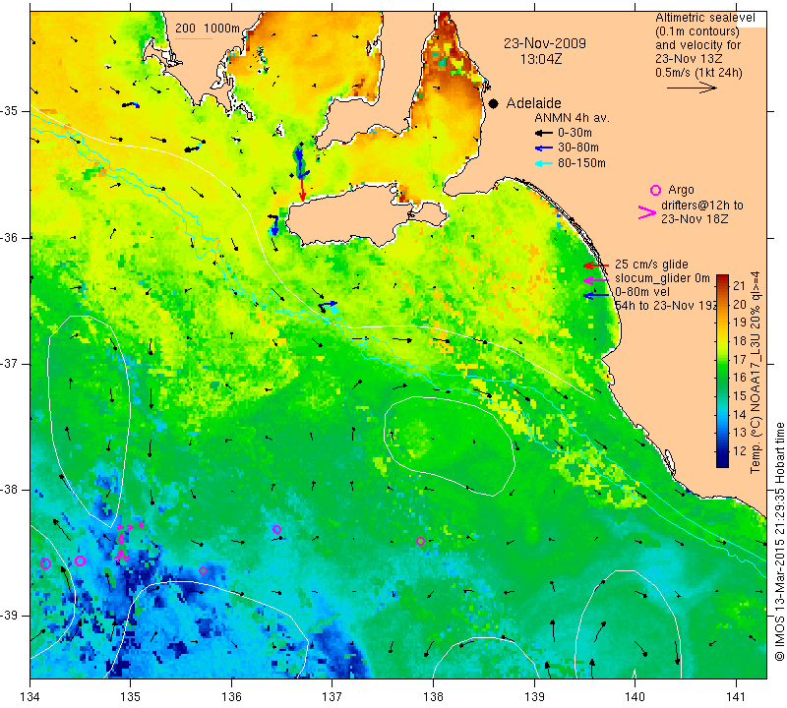Screen dimensions: 787x708
Task: Click the 14 label on temperature colorbar
Action: pos(740,414)
